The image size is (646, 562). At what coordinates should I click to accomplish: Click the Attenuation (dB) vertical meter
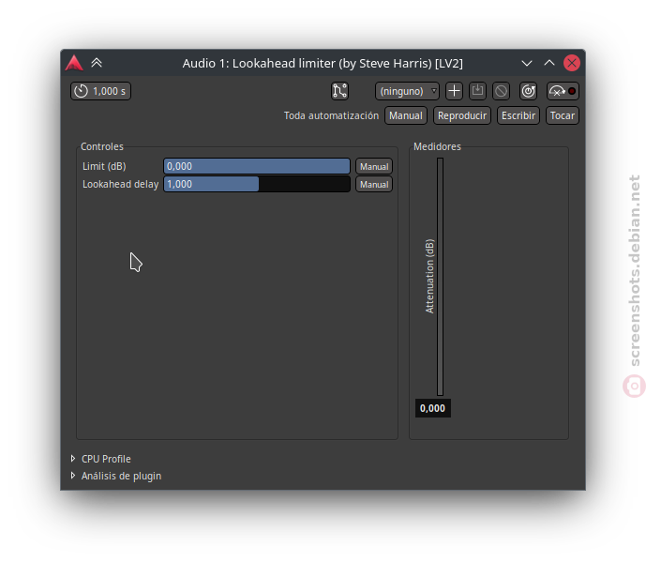coord(440,277)
